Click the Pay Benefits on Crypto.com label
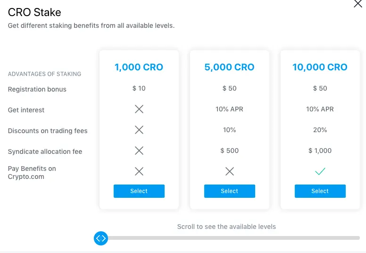 pyautogui.click(x=32, y=173)
